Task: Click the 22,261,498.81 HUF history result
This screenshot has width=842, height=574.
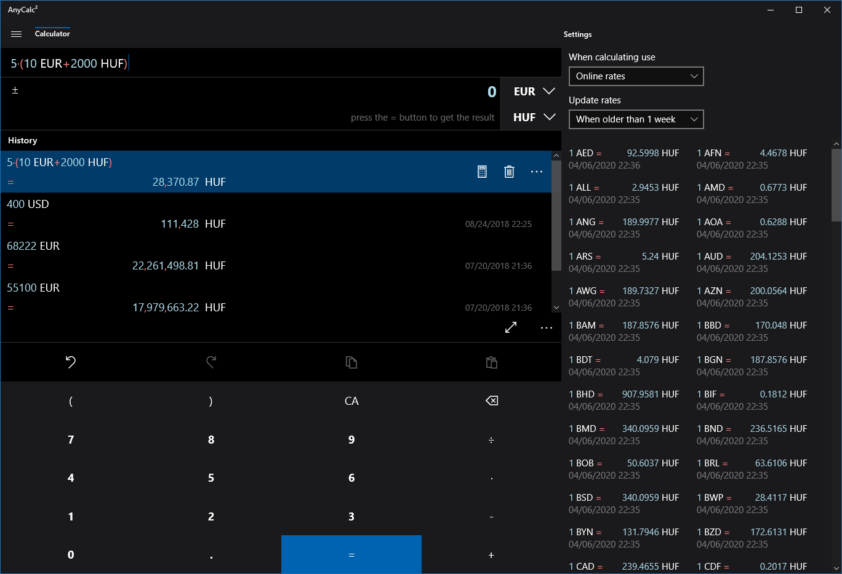Action: coord(179,266)
